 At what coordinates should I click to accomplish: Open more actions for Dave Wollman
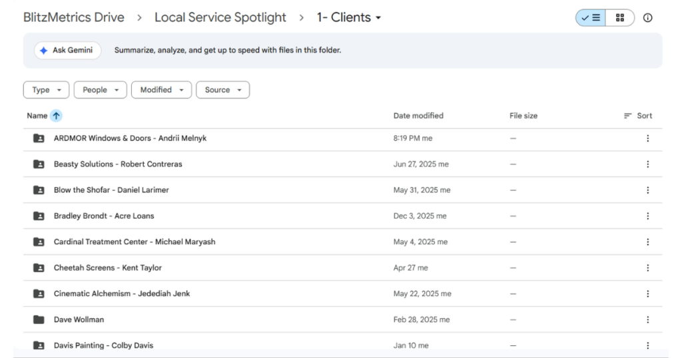[x=647, y=320]
